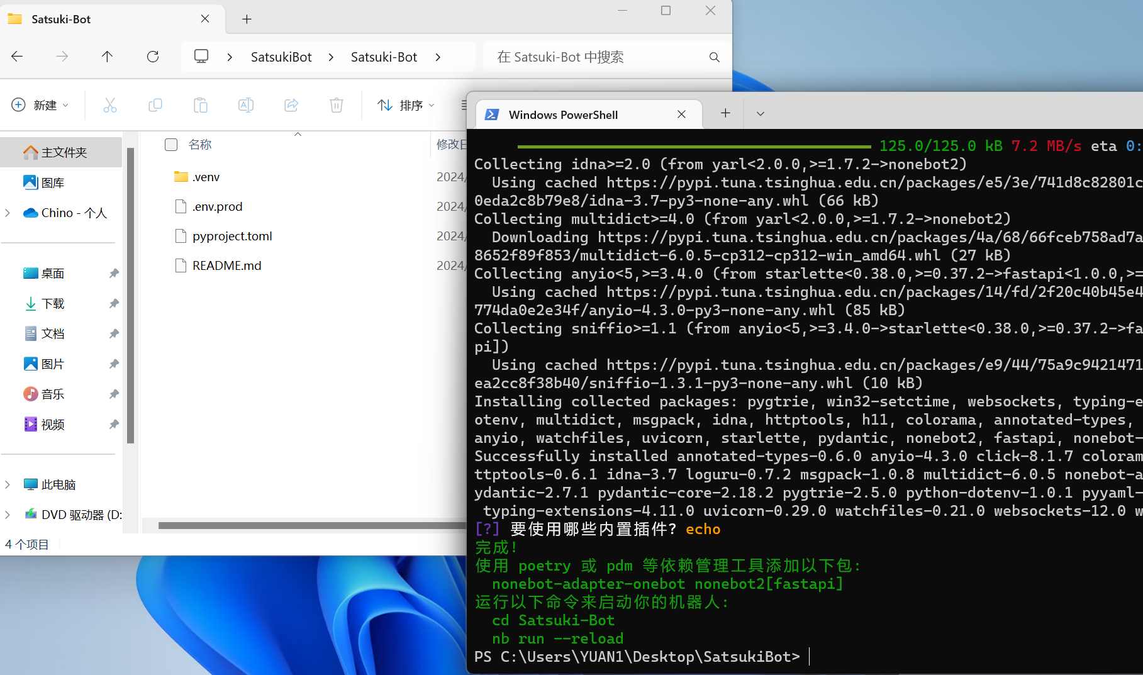Open the .venv folder

click(x=206, y=177)
